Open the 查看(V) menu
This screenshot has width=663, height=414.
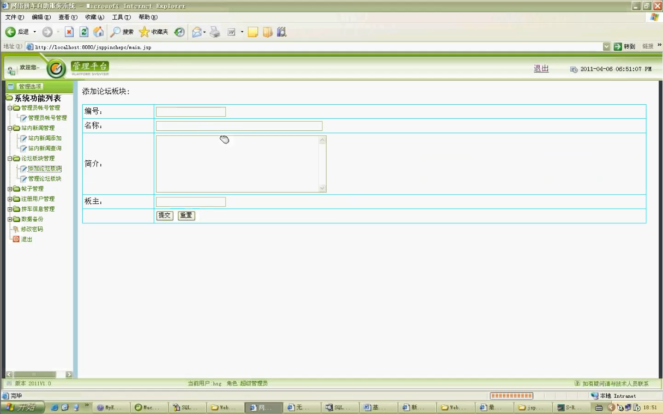68,17
